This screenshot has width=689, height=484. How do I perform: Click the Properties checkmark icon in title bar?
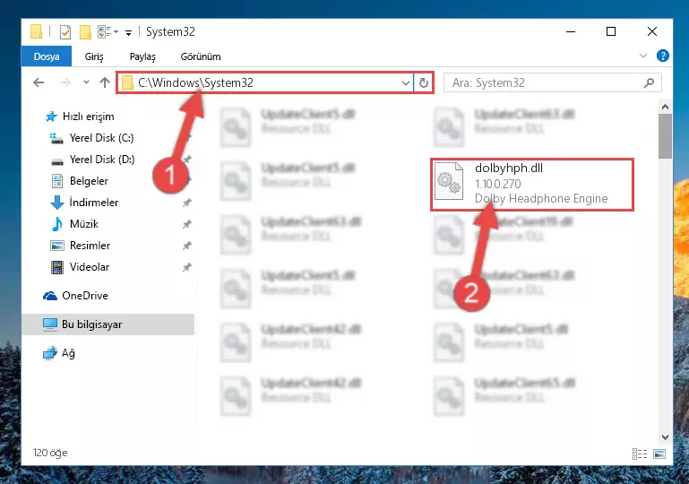click(65, 32)
